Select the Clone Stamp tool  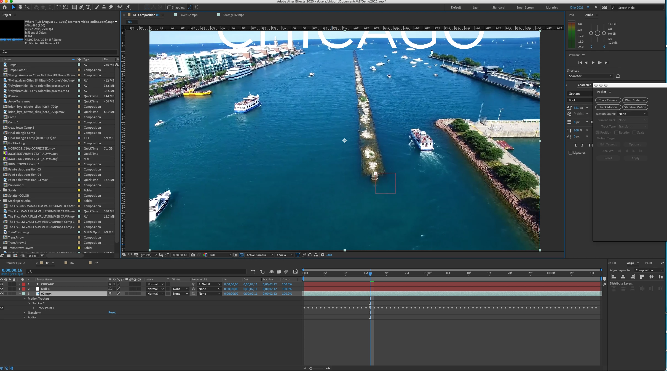coord(104,7)
